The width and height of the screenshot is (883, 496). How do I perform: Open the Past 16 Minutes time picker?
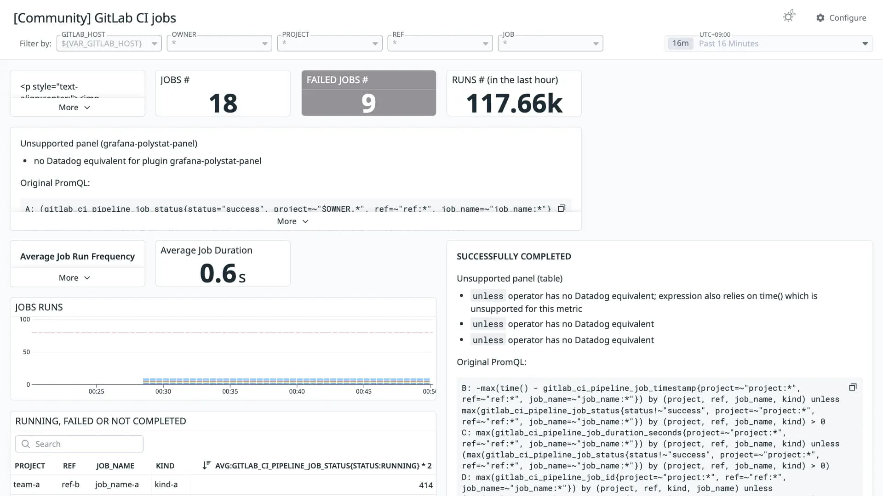768,44
